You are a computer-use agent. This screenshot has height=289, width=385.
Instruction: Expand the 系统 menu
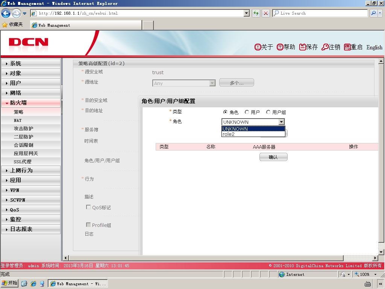pyautogui.click(x=31, y=63)
